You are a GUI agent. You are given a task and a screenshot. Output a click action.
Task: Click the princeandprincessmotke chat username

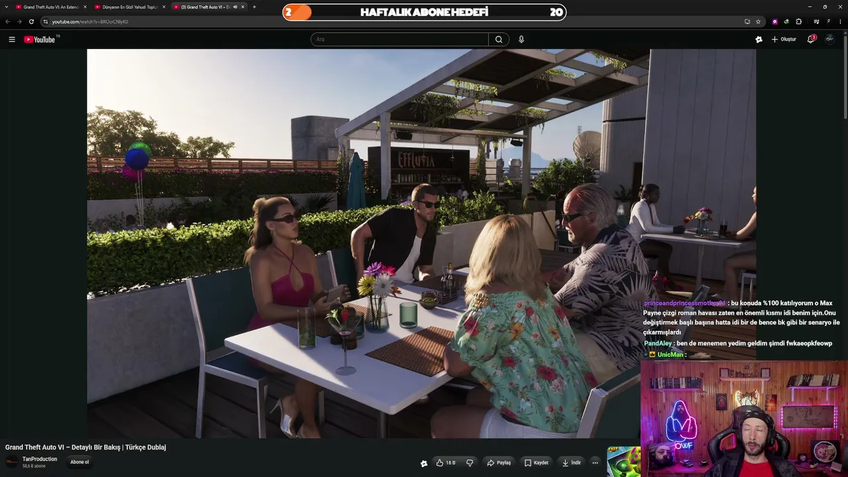684,303
